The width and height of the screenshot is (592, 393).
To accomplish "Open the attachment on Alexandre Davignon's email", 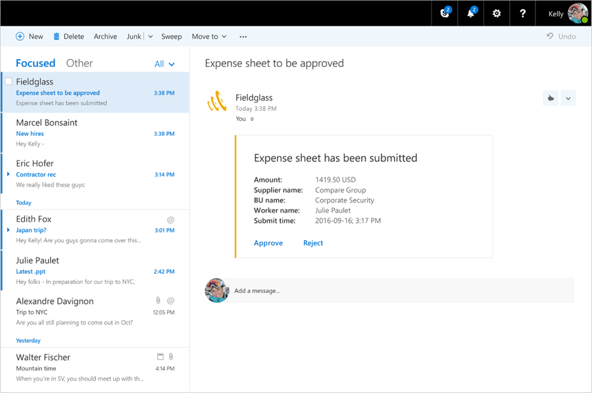I will tap(158, 300).
